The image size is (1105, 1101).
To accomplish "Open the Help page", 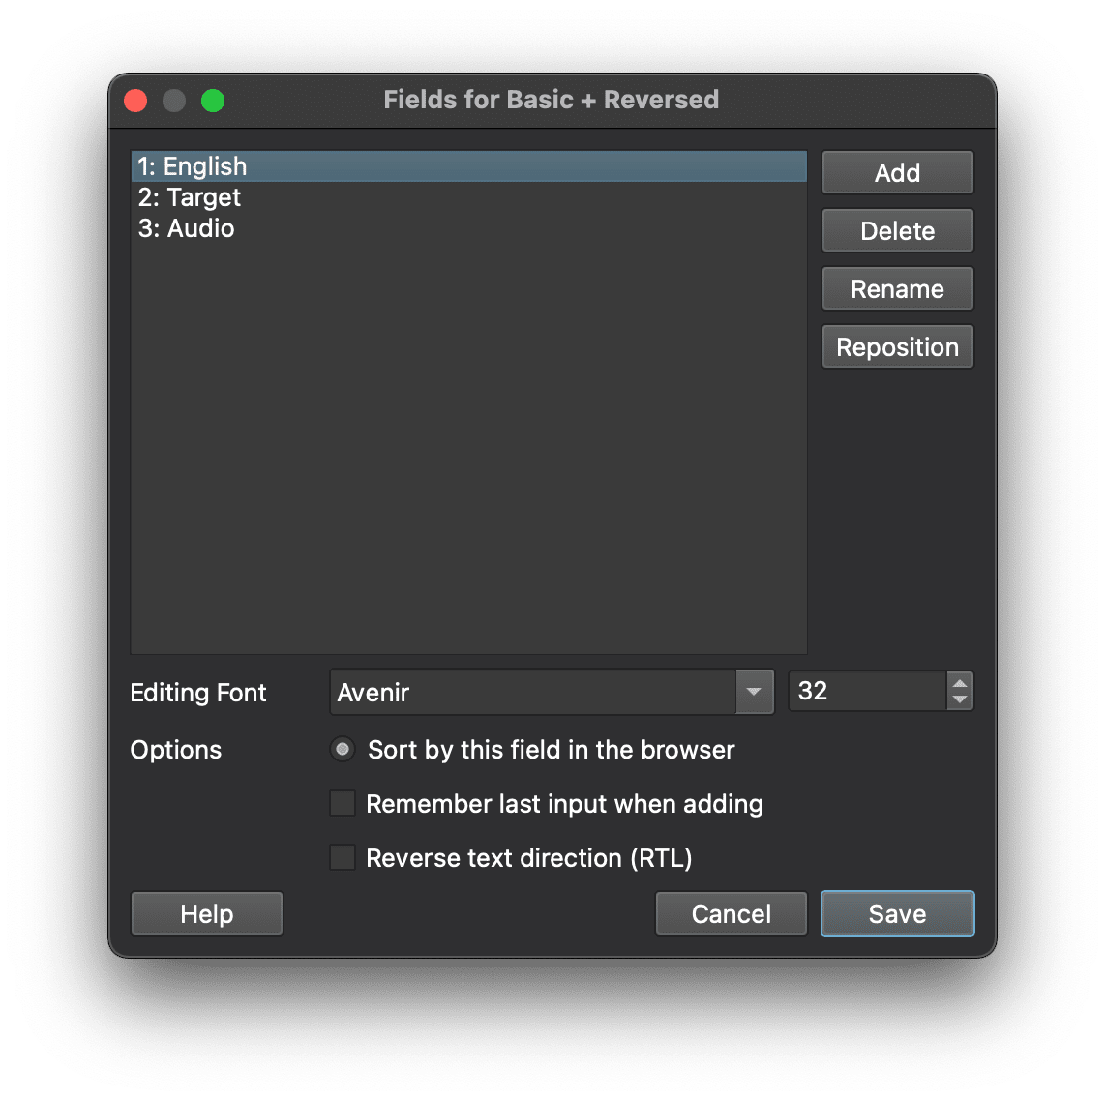I will pos(206,912).
